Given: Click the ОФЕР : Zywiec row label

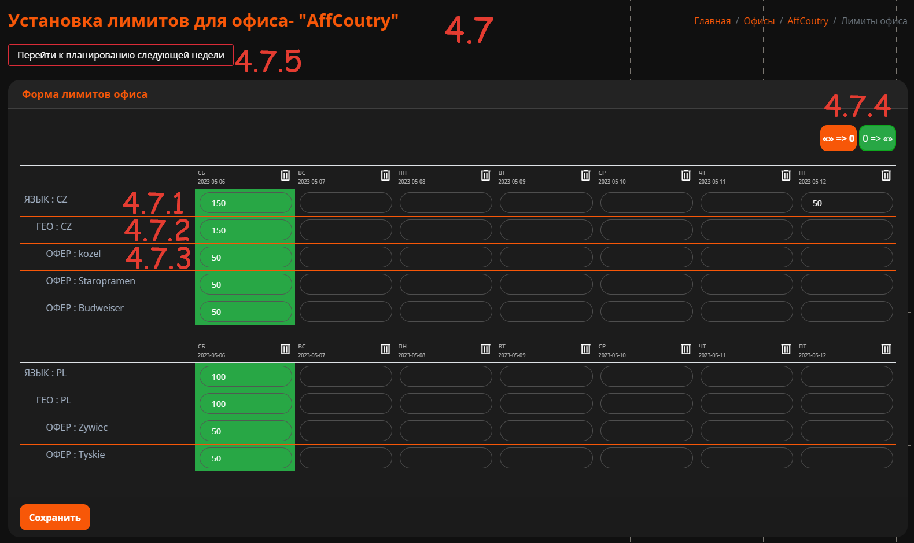Looking at the screenshot, I should 77,427.
